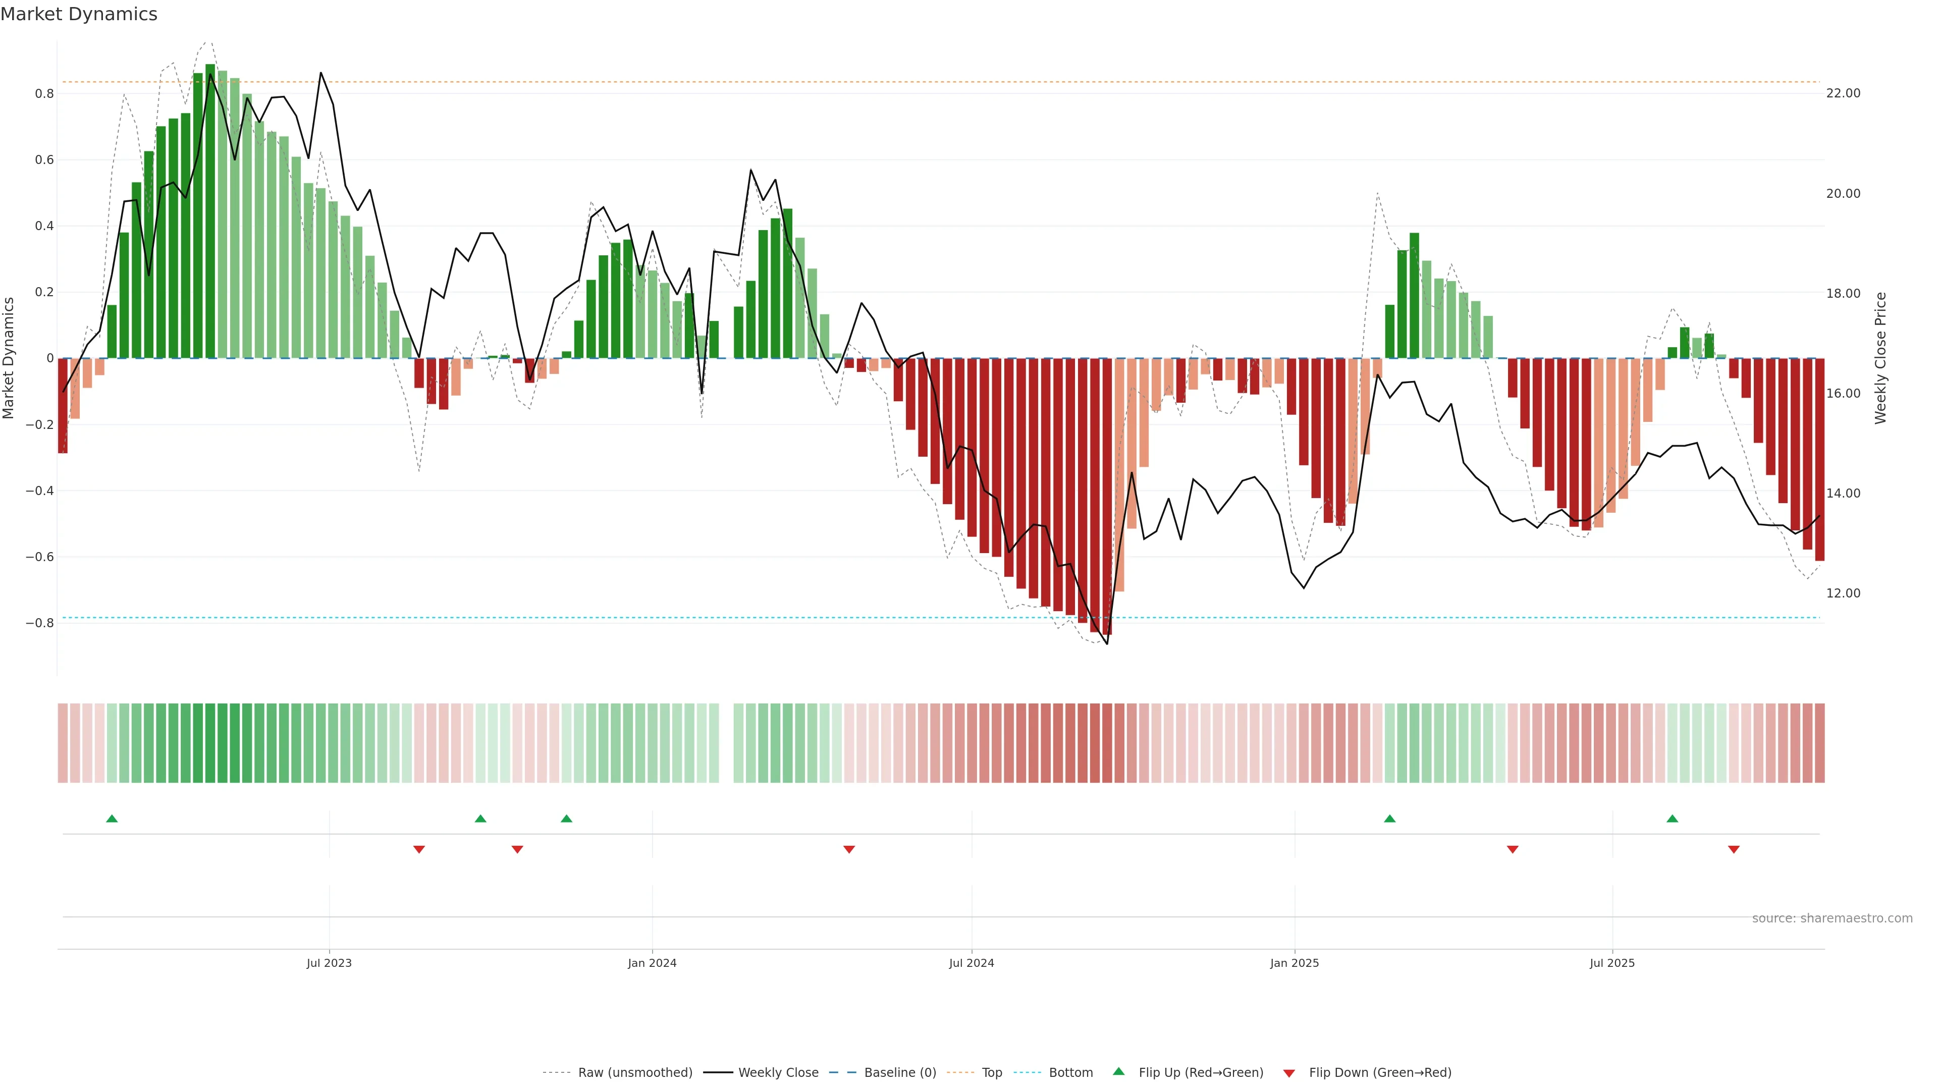Click the leftmost red flip-down triangle marker

click(419, 849)
